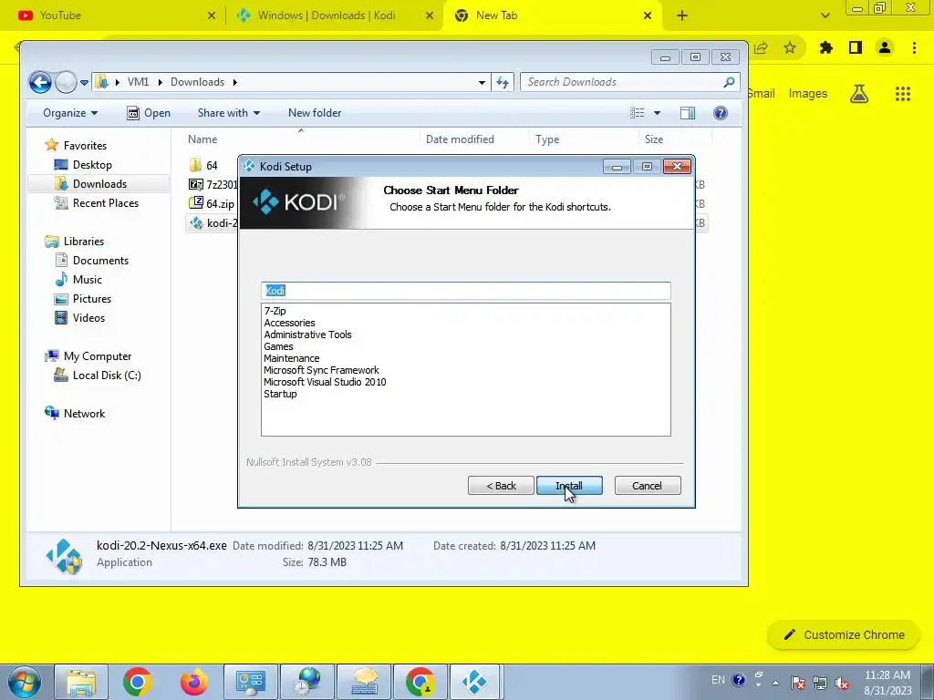934x700 pixels.
Task: Click the change view icon
Action: (x=638, y=113)
